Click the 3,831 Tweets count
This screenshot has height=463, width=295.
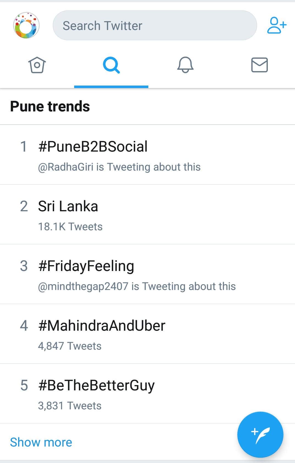tap(70, 406)
